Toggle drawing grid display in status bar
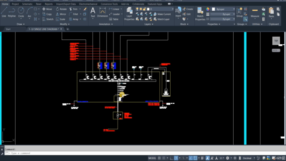Image resolution: width=286 pixels, height=161 pixels. pyautogui.click(x=159, y=158)
